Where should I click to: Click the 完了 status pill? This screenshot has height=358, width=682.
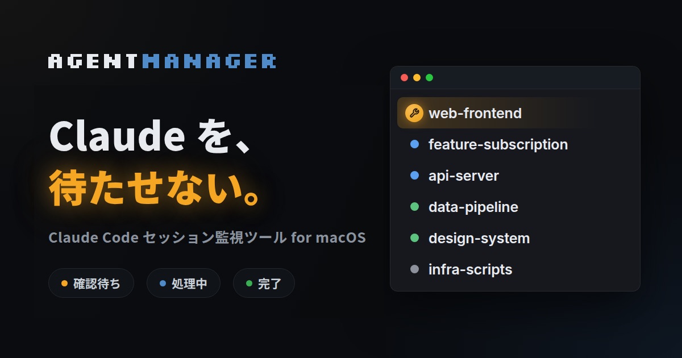(264, 283)
